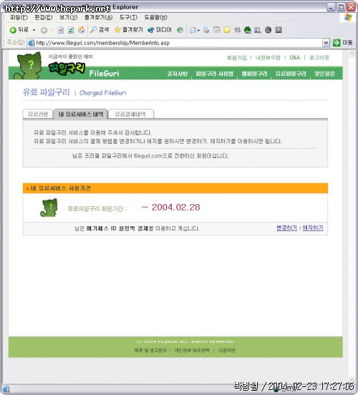Click the Refresh page icon
This screenshot has height=395, width=358.
click(x=71, y=30)
